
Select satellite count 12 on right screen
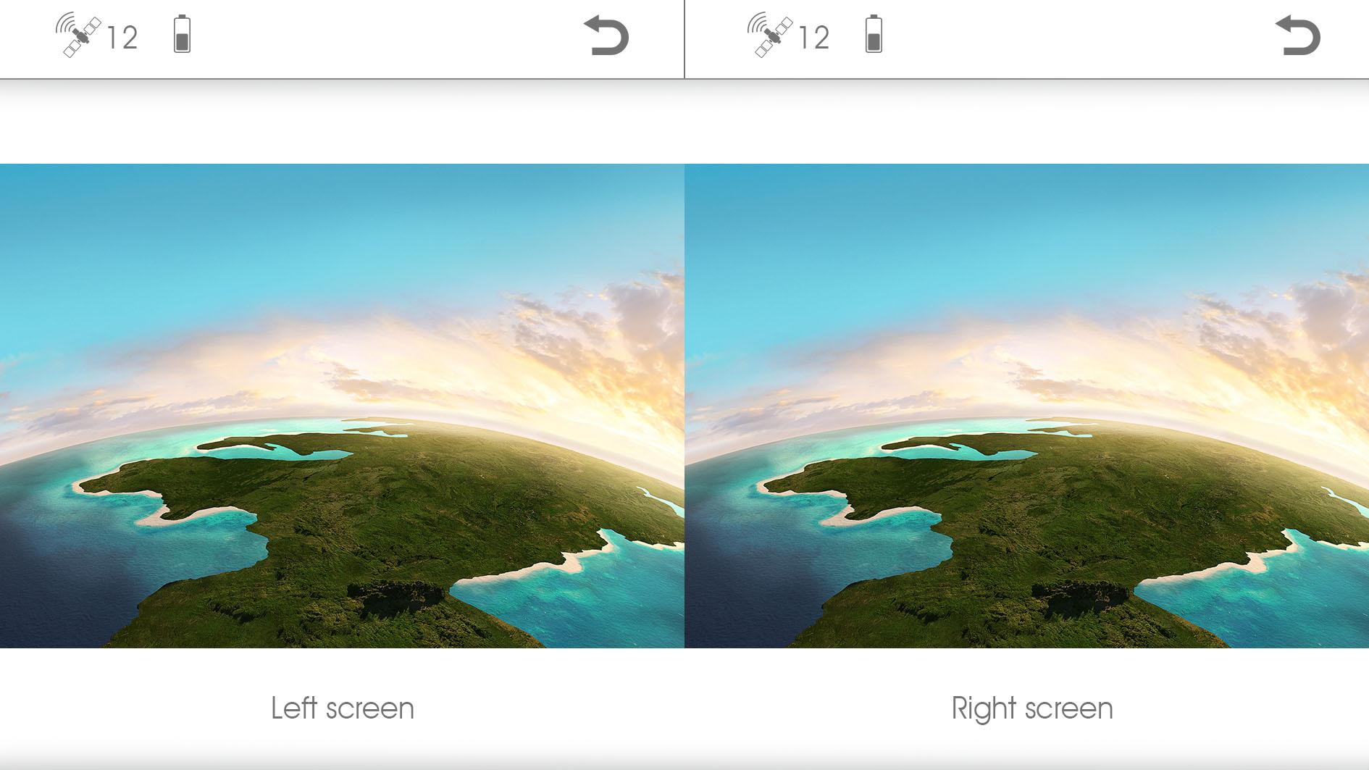click(x=813, y=38)
